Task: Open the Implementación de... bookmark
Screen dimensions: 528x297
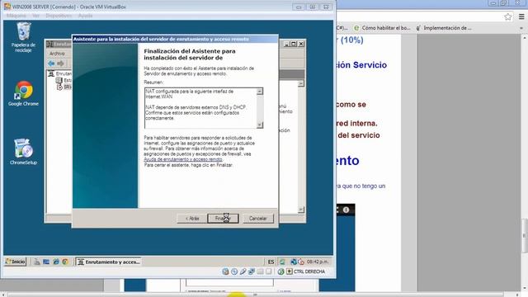Action: 444,28
